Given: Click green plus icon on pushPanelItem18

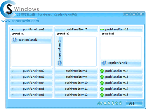Looking at the screenshot, I should (102, 95).
